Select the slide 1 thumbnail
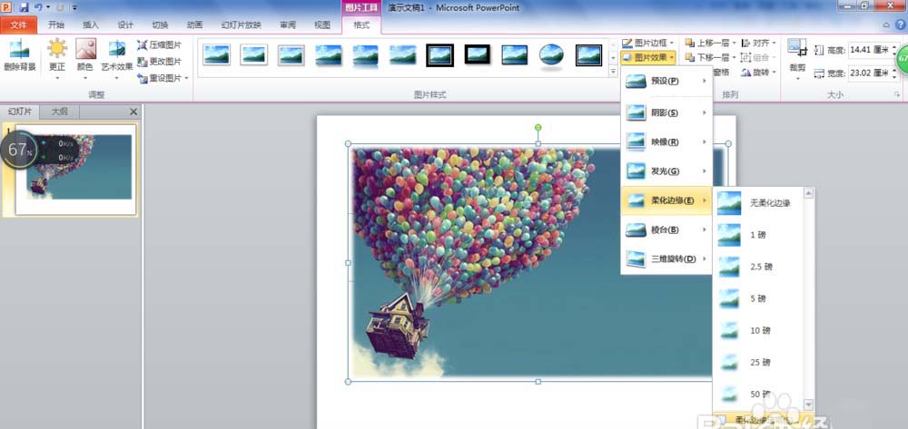 (75, 170)
